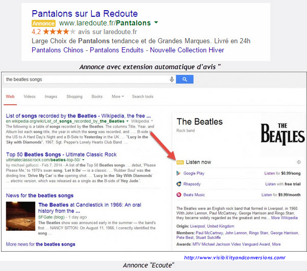
Task: Click MTV Michael Jackson Video Vanguard Award link
Action: 231,244
